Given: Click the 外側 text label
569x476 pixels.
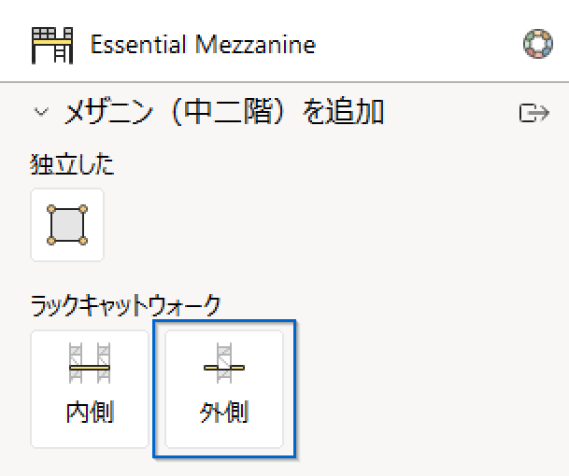Looking at the screenshot, I should 224,412.
